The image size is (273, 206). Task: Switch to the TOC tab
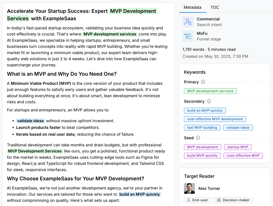point(215,7)
